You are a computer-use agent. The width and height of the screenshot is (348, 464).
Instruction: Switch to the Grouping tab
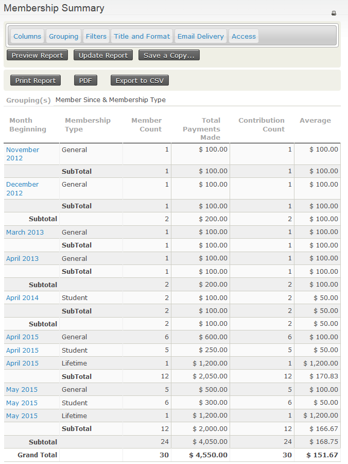pyautogui.click(x=64, y=36)
